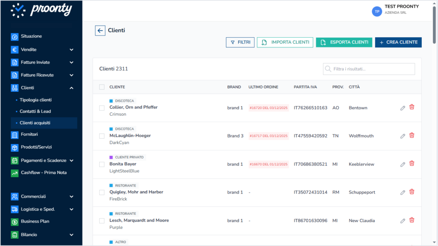Image resolution: width=438 pixels, height=246 pixels.
Task: Tick the checkbox for Bonita Bayer
Action: tap(102, 164)
